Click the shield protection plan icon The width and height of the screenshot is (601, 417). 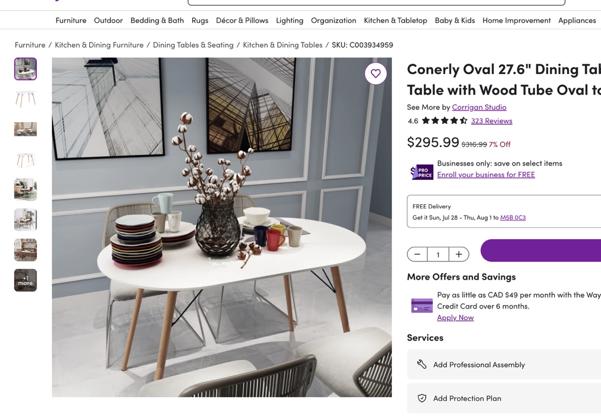pyautogui.click(x=422, y=398)
